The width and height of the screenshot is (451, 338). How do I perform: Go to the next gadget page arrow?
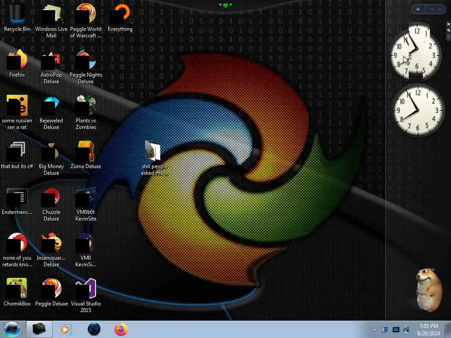point(440,9)
